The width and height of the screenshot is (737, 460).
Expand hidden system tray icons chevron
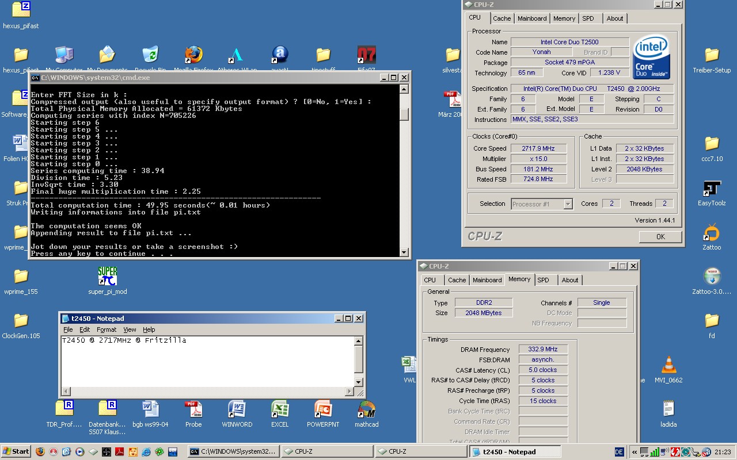(x=635, y=452)
